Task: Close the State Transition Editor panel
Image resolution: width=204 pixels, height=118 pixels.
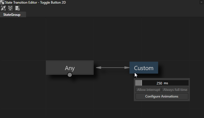Action: (201, 2)
